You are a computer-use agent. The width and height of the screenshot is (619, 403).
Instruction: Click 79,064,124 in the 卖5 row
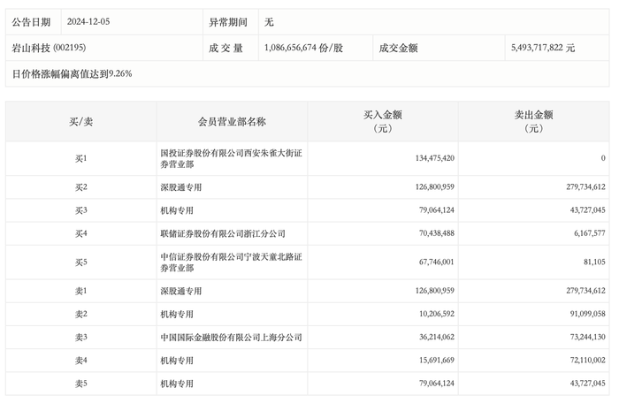point(437,384)
